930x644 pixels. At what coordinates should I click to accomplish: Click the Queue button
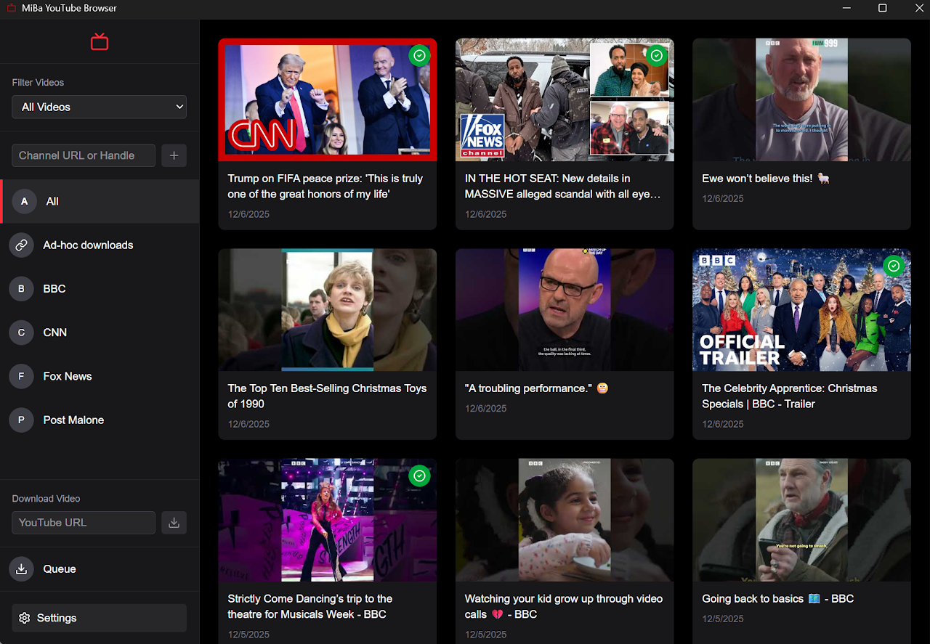(x=59, y=568)
